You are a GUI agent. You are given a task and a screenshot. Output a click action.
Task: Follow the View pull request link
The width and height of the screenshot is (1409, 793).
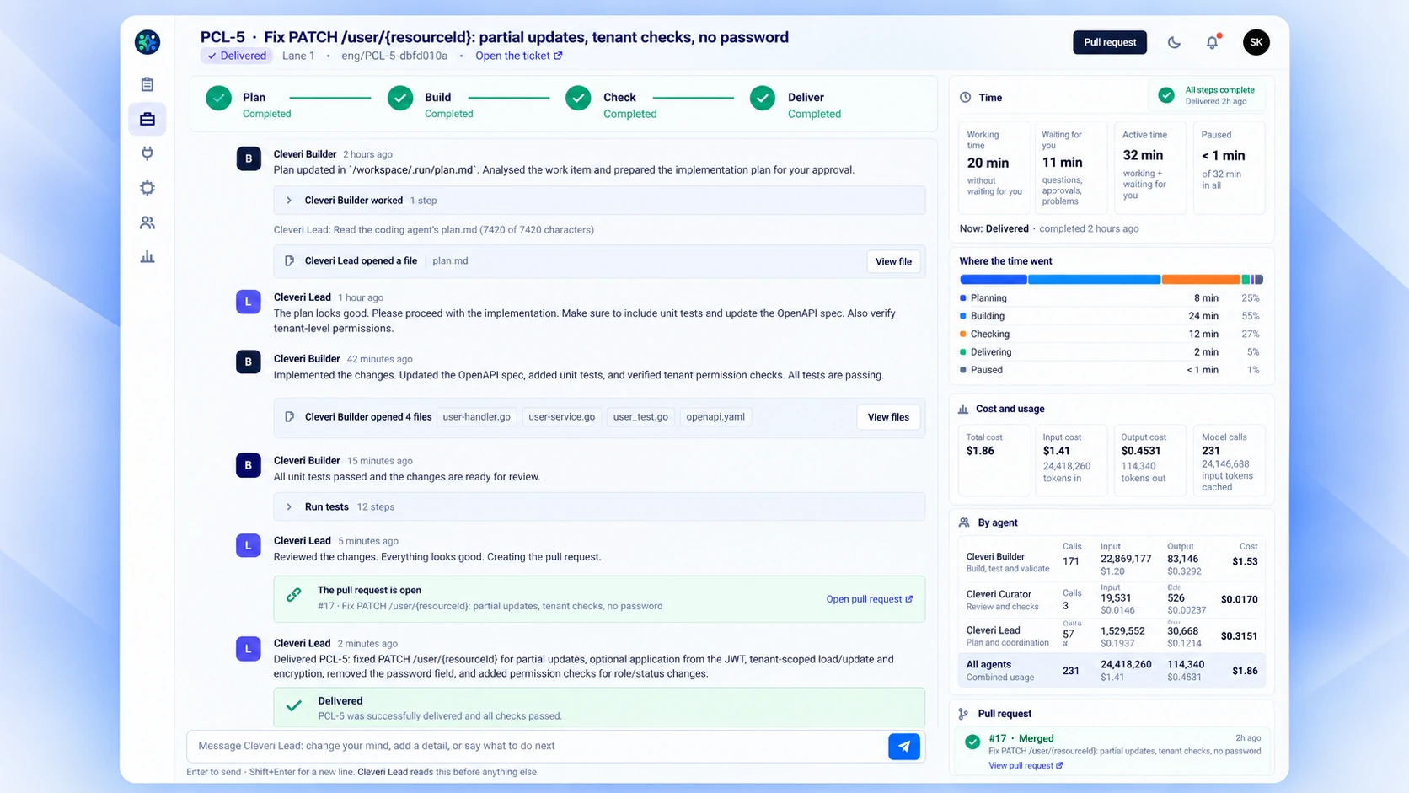pyautogui.click(x=1026, y=765)
